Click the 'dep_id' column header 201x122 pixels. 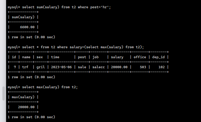pos(158,57)
